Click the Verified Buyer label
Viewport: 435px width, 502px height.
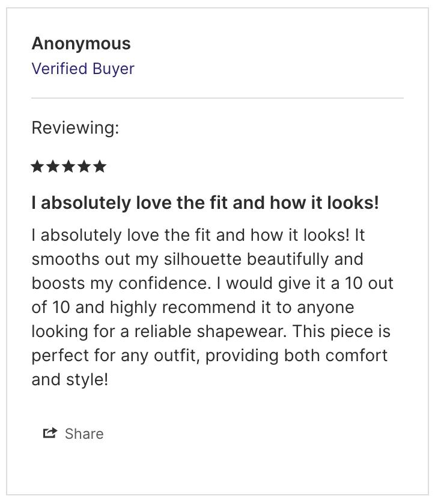(x=83, y=69)
